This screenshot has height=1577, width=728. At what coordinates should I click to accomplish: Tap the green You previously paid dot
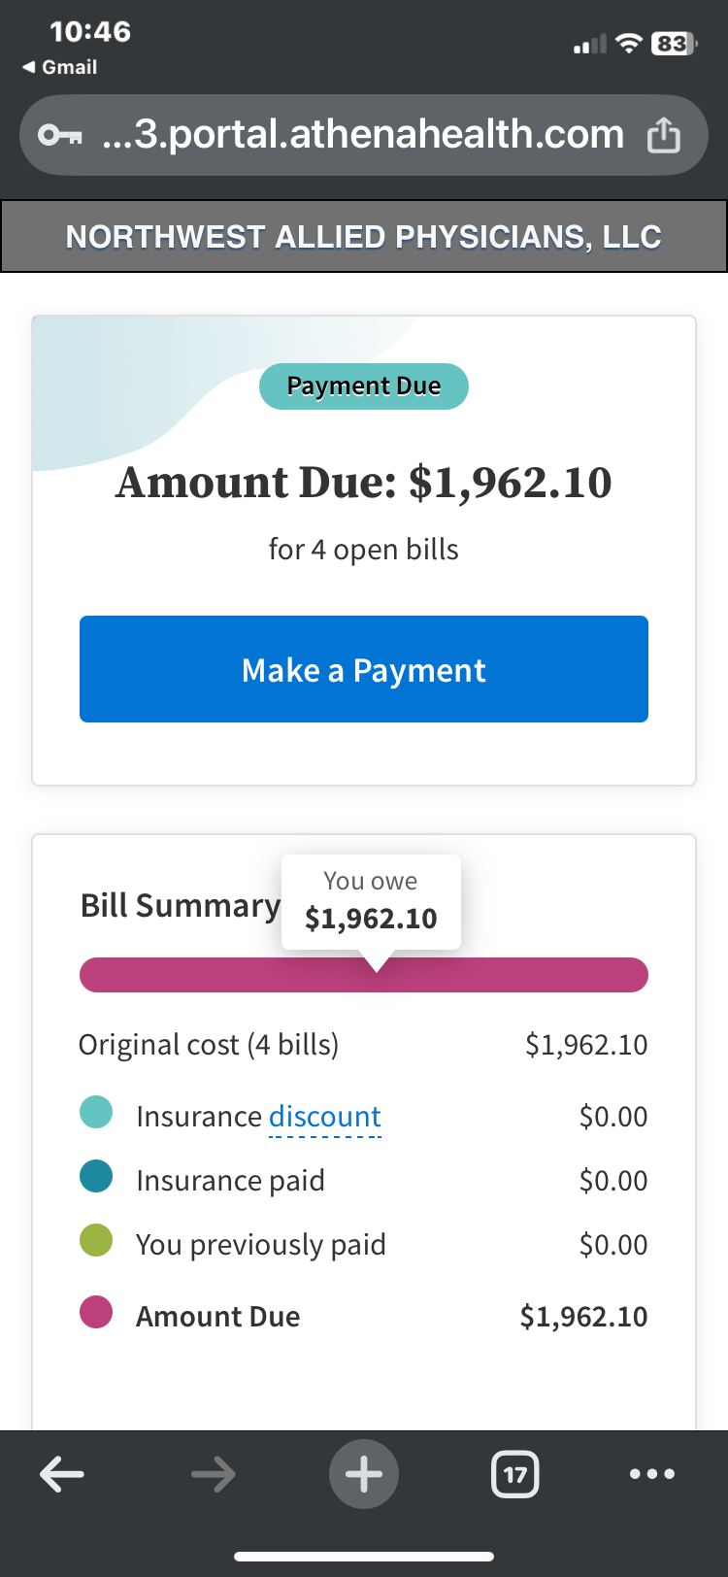[x=96, y=1240]
